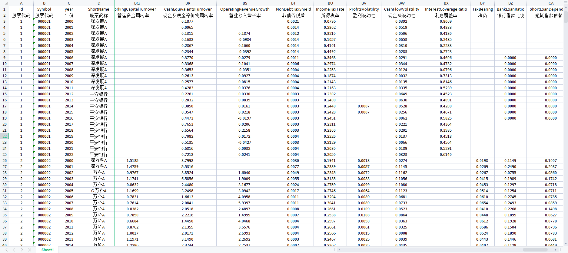Select row 1 header
The height and width of the screenshot is (253, 568).
pyautogui.click(x=5, y=9)
